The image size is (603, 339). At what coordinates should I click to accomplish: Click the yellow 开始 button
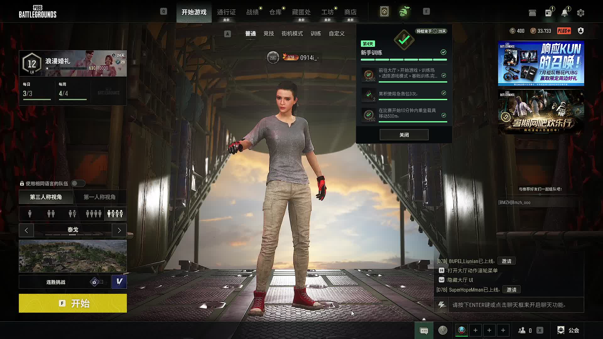click(x=73, y=303)
